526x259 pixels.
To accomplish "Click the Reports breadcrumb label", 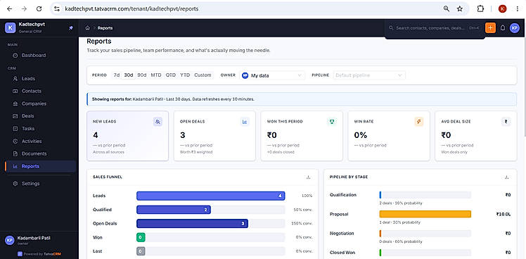I will [x=105, y=28].
